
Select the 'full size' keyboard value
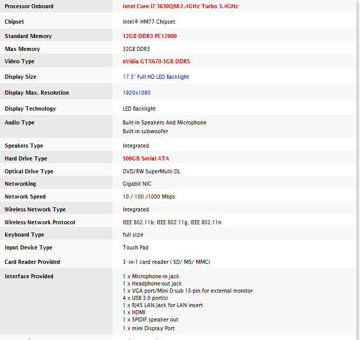point(132,235)
